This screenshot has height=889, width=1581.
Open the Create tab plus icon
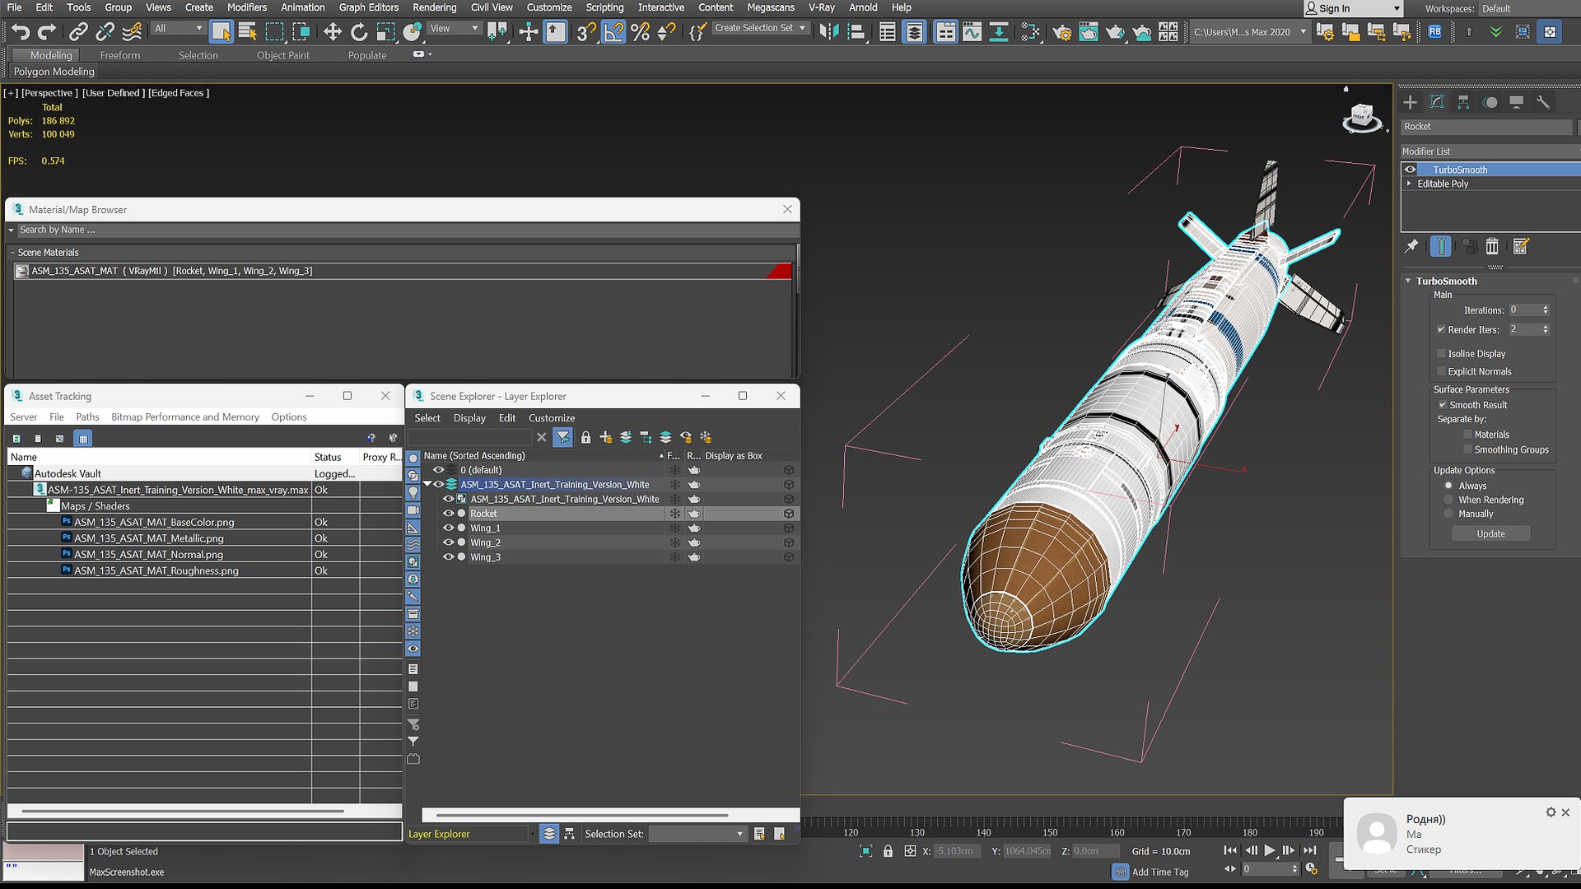(1411, 102)
